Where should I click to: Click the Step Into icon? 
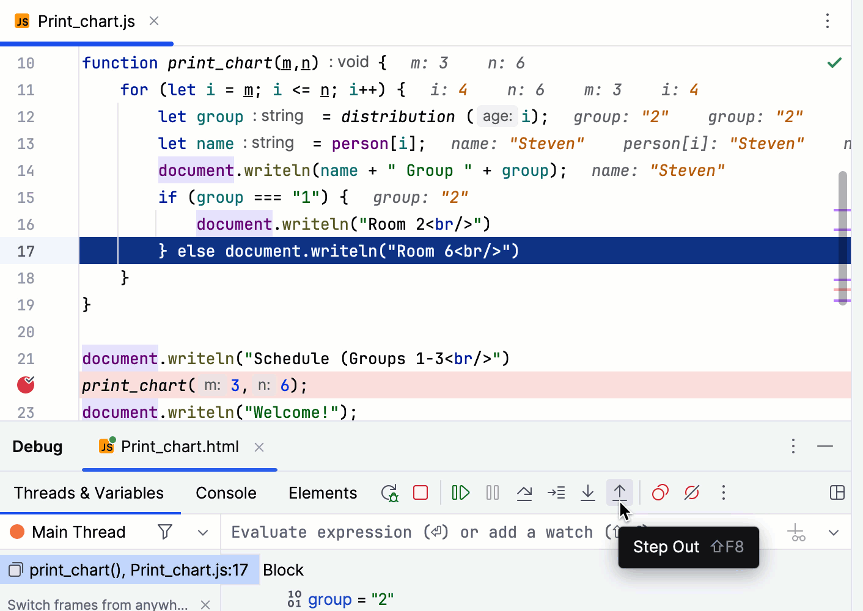coord(588,492)
